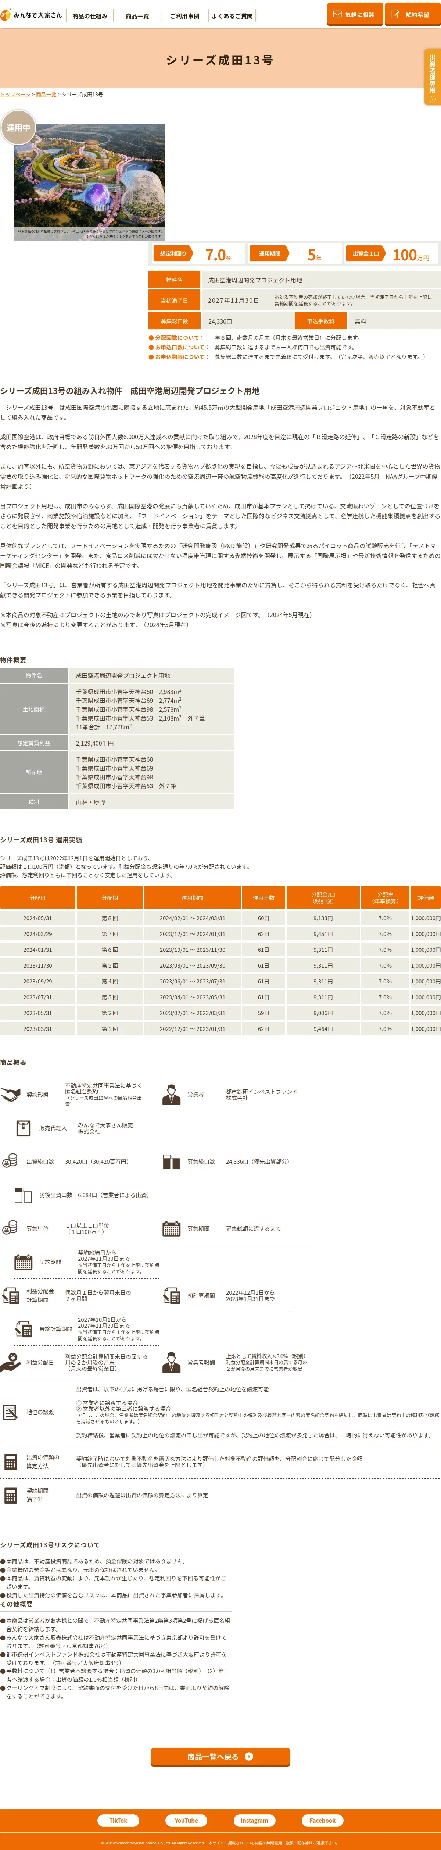
Task: Open the よくあるご質問 menu
Action: click(x=232, y=16)
